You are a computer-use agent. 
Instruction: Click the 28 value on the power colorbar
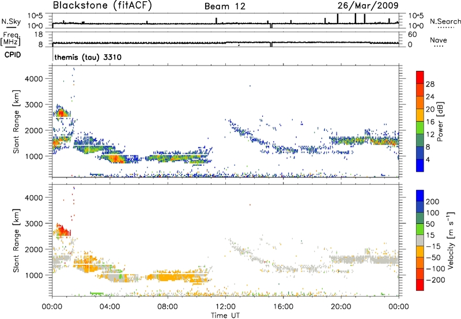click(430, 84)
